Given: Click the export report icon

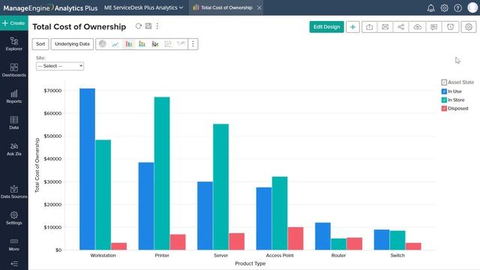Looking at the screenshot, I should tap(370, 27).
